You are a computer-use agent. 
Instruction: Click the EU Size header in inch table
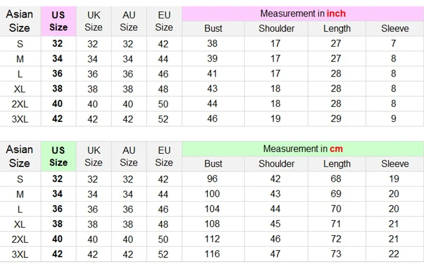pyautogui.click(x=164, y=21)
